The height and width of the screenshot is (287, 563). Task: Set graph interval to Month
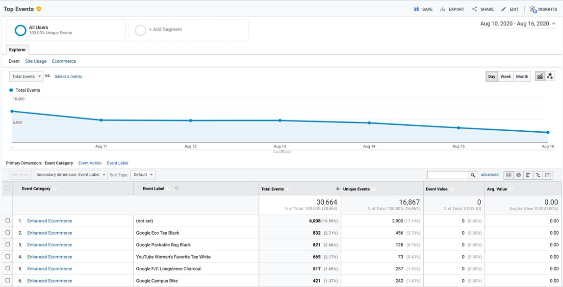(522, 76)
